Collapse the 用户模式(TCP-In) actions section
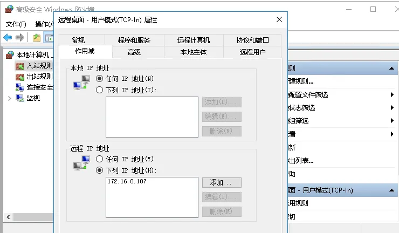Image resolution: width=399 pixels, height=233 pixels. pyautogui.click(x=392, y=190)
